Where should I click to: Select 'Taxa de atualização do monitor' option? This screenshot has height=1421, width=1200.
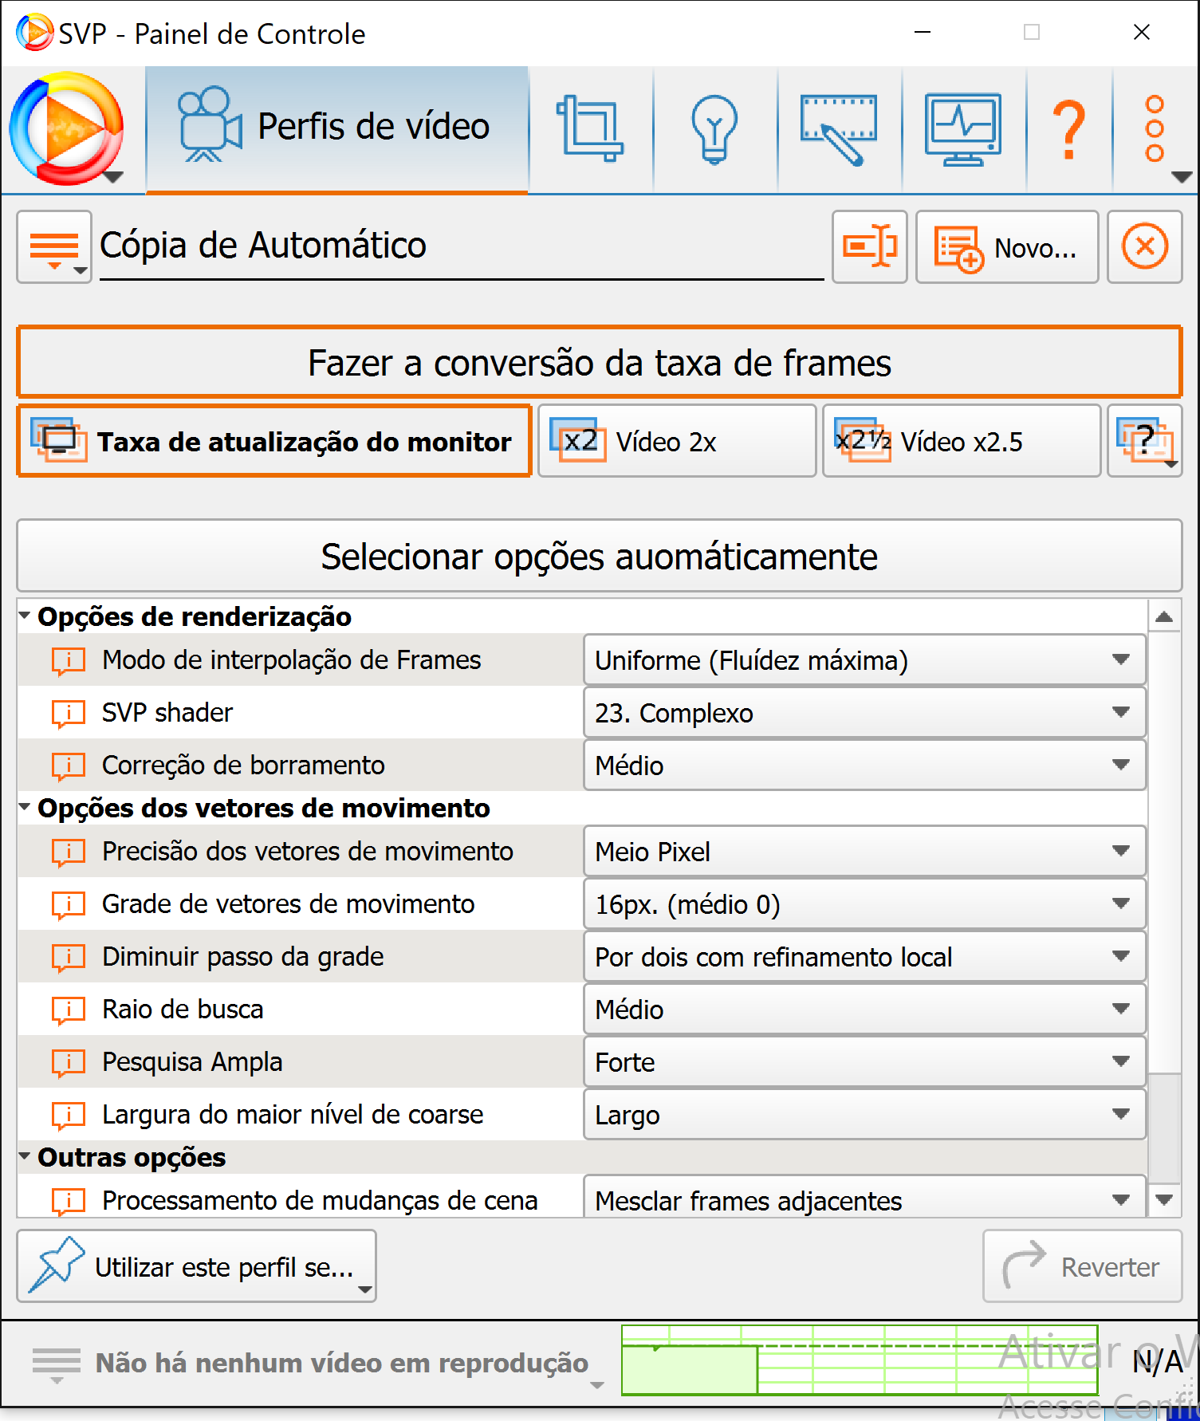(x=274, y=442)
